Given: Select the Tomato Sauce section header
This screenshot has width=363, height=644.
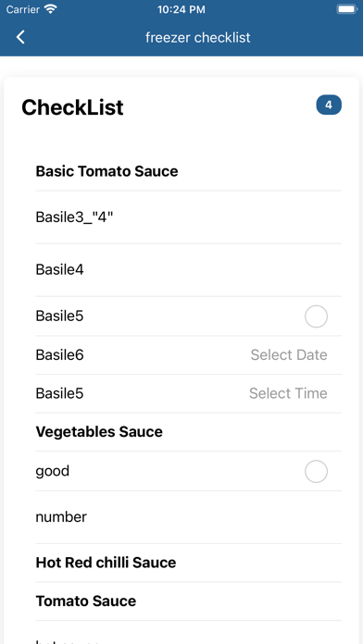Looking at the screenshot, I should point(86,601).
